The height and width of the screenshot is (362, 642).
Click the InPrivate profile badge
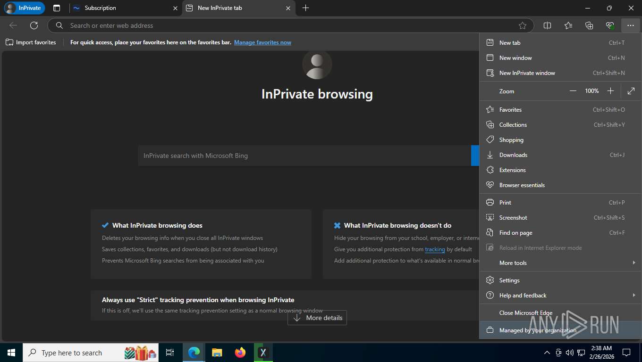tap(25, 8)
